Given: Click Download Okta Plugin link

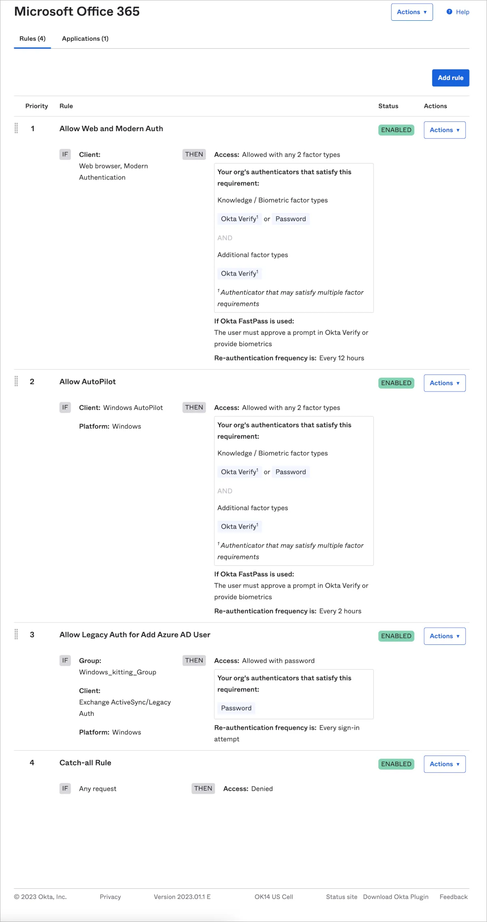Looking at the screenshot, I should [396, 897].
